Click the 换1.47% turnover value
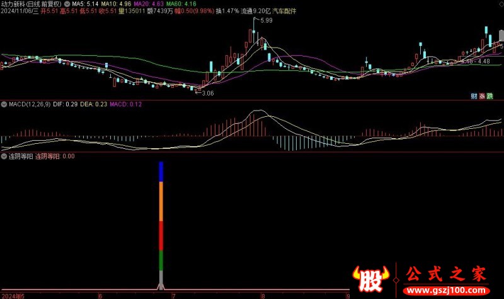504x299 pixels. [227, 11]
